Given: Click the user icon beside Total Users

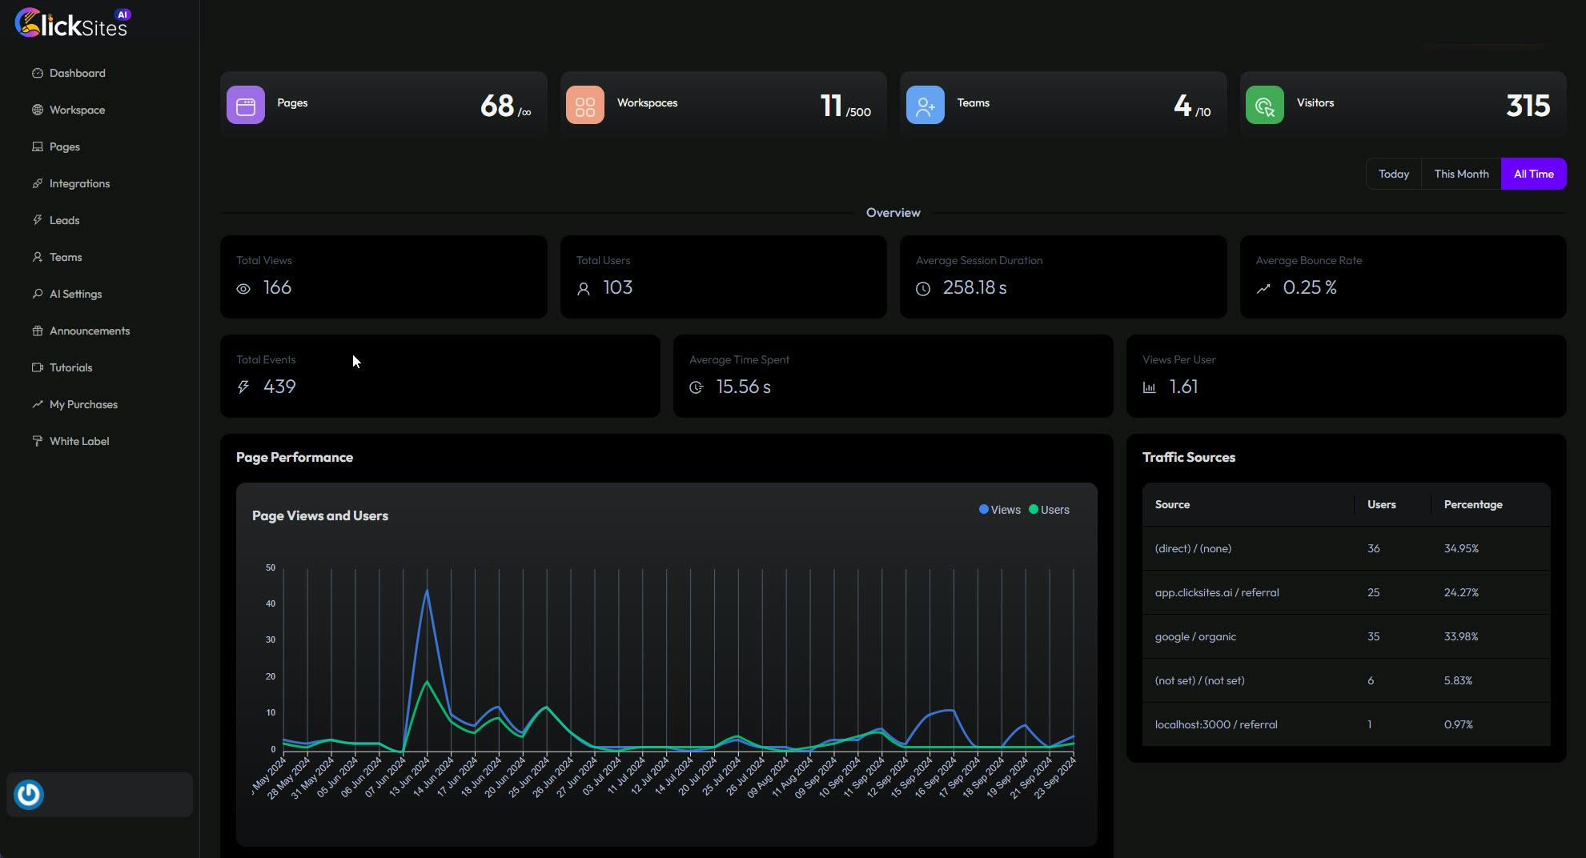Looking at the screenshot, I should tap(584, 289).
